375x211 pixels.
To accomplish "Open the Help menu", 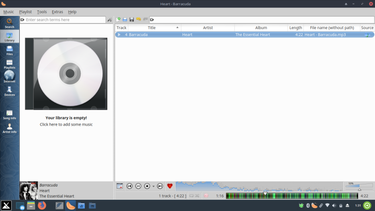I will [72, 12].
